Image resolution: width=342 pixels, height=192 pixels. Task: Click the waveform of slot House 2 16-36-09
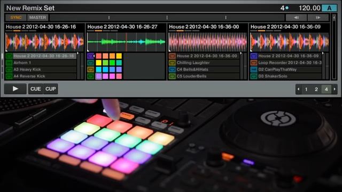pos(289,42)
